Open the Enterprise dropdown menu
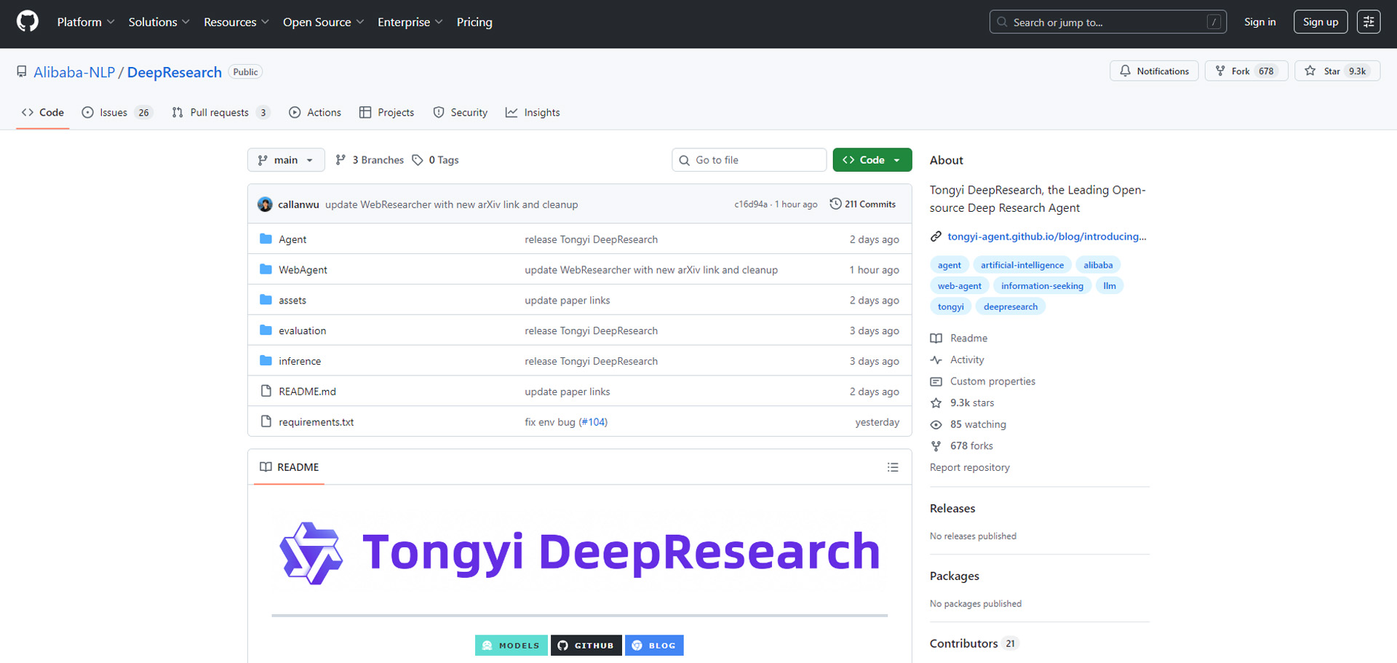The height and width of the screenshot is (663, 1397). coord(410,22)
